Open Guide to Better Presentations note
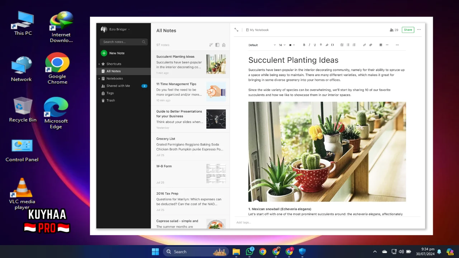 [190, 119]
